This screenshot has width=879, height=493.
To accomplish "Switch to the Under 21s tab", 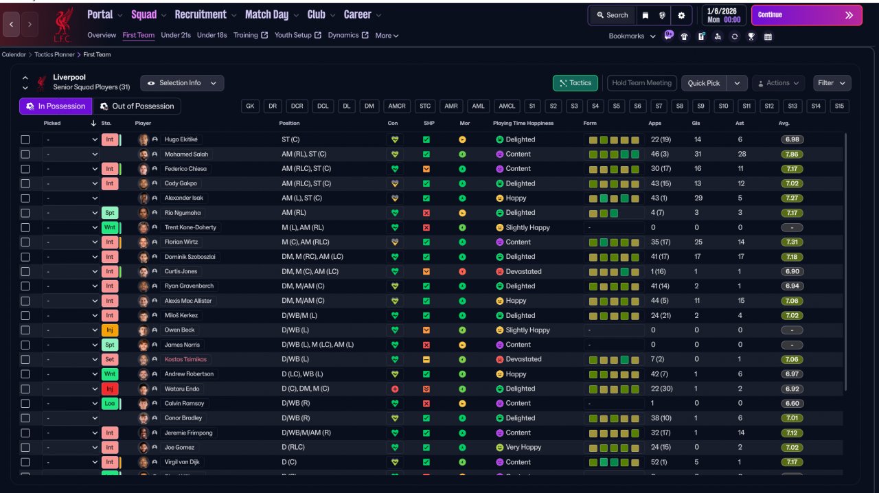I will (176, 35).
